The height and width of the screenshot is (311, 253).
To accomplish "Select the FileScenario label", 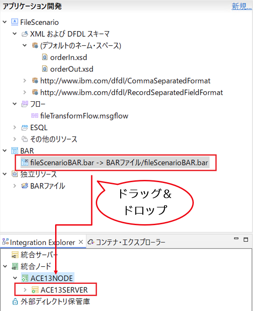I will pos(39,22).
